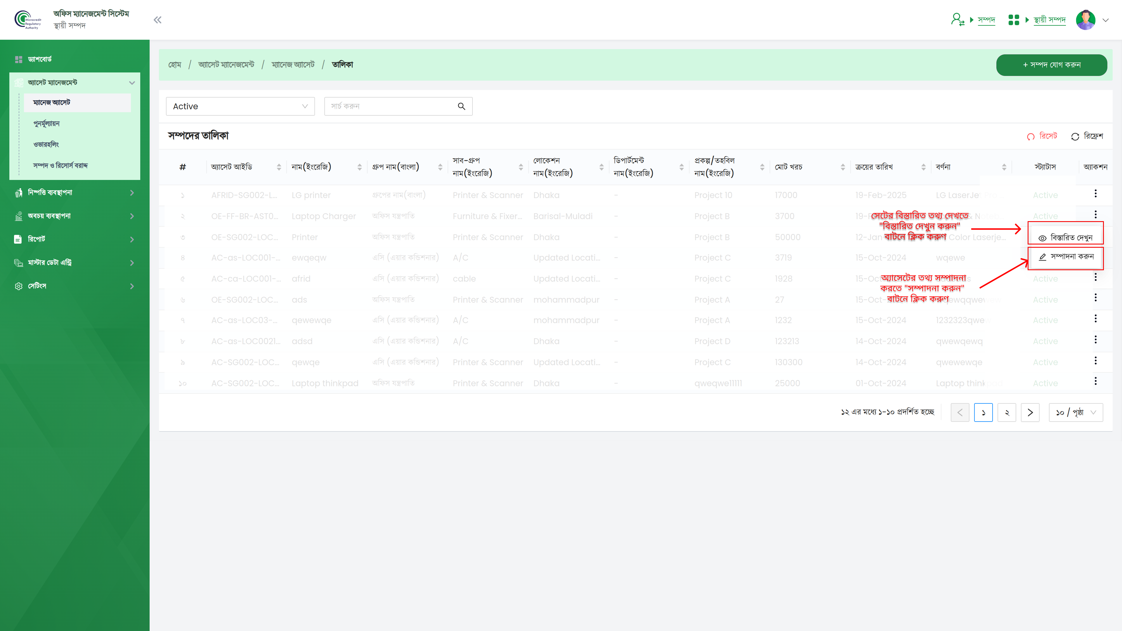Open actions menu for afrid row
The height and width of the screenshot is (631, 1122).
click(x=1095, y=277)
